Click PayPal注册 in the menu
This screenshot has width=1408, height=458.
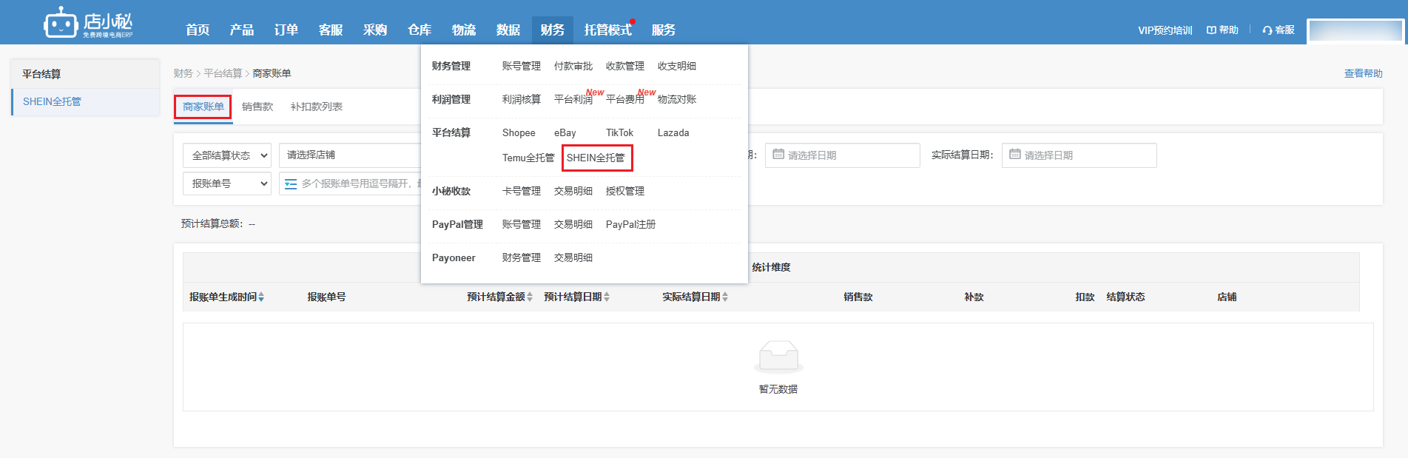[x=631, y=224]
